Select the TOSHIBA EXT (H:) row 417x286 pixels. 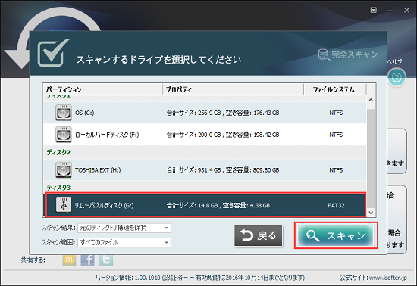tap(205, 169)
